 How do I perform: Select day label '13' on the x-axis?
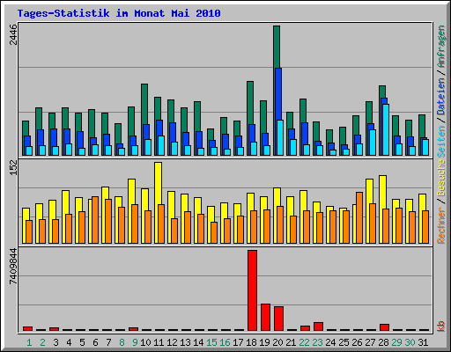click(185, 342)
